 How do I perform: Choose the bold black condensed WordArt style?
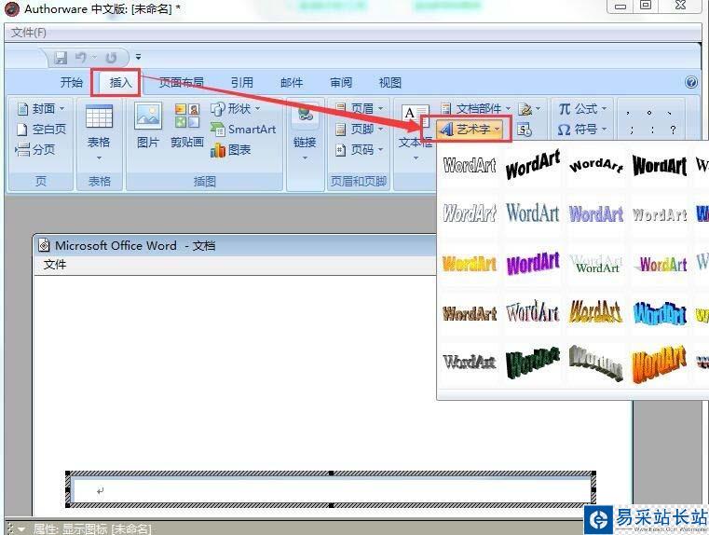pos(660,165)
